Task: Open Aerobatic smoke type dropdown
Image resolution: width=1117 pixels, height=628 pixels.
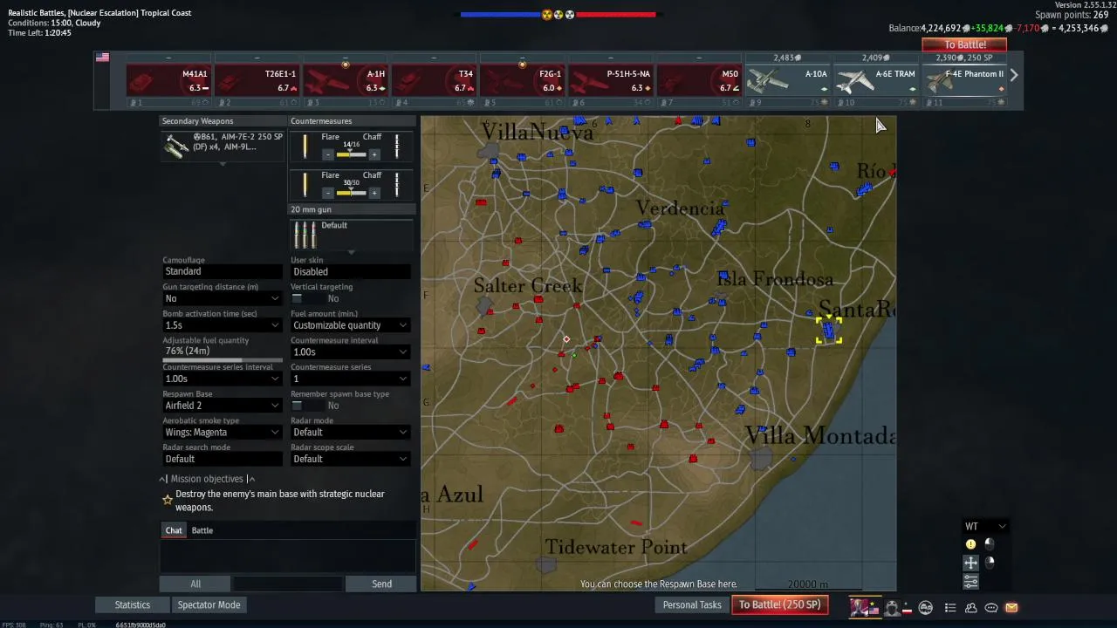Action: tap(223, 433)
